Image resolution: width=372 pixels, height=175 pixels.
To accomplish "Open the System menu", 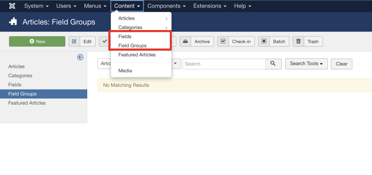I will click(36, 6).
